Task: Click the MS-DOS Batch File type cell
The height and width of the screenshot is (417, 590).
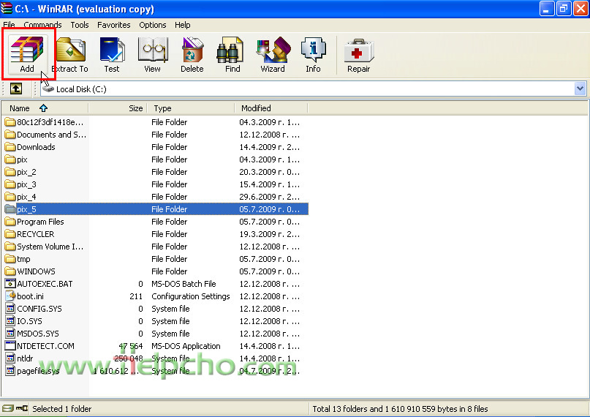Action: pyautogui.click(x=184, y=284)
